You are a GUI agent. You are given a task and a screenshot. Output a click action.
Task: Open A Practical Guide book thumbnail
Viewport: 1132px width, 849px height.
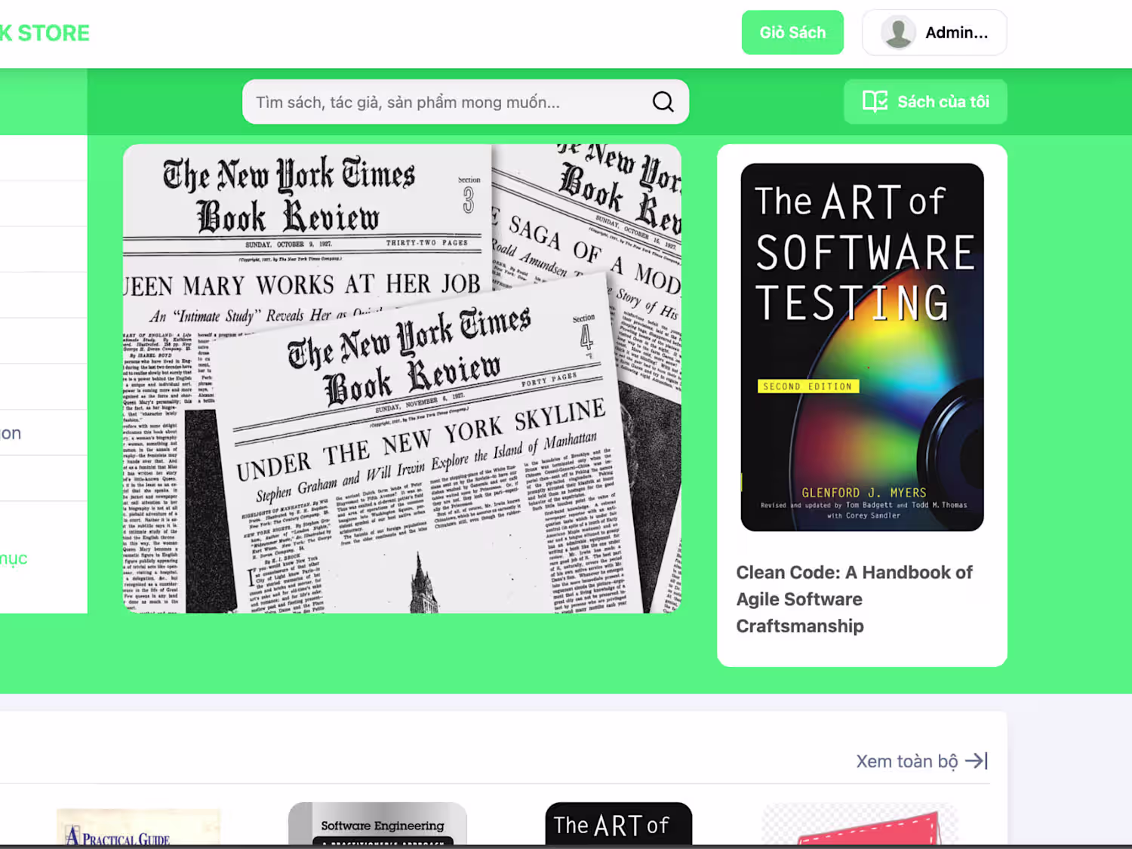click(x=139, y=827)
